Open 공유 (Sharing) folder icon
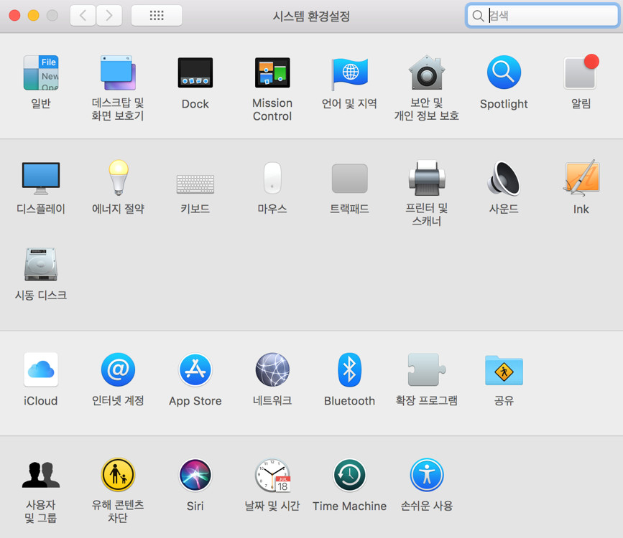Image resolution: width=623 pixels, height=538 pixels. tap(504, 370)
